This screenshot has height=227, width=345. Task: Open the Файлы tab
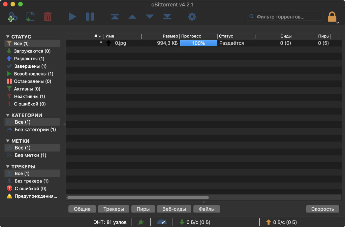coord(207,209)
